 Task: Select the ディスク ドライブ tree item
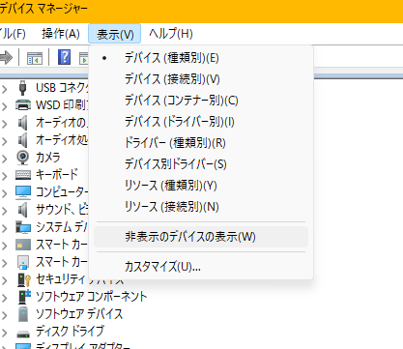point(70,332)
